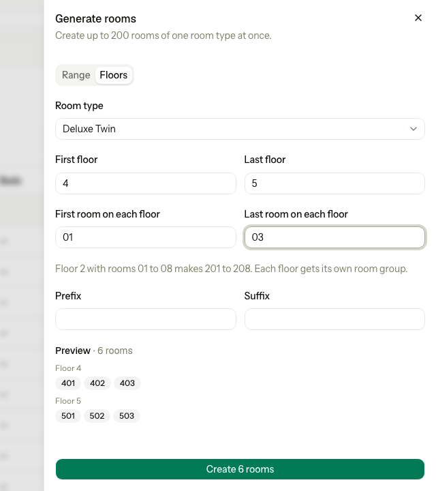This screenshot has height=491, width=436.
Task: Open the Room type dropdown
Action: 240,129
